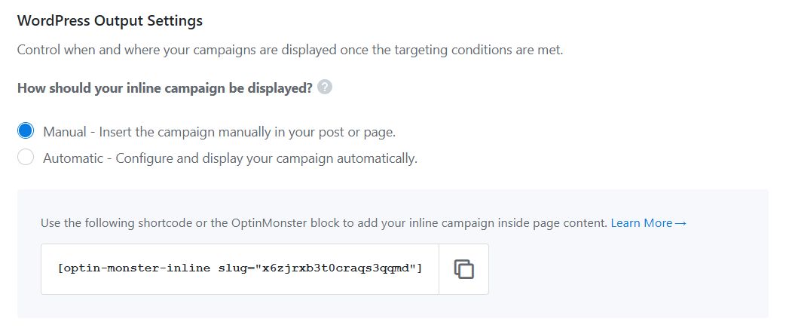
Task: Click the 'How should your inline campaign' question
Action: pyautogui.click(x=164, y=88)
